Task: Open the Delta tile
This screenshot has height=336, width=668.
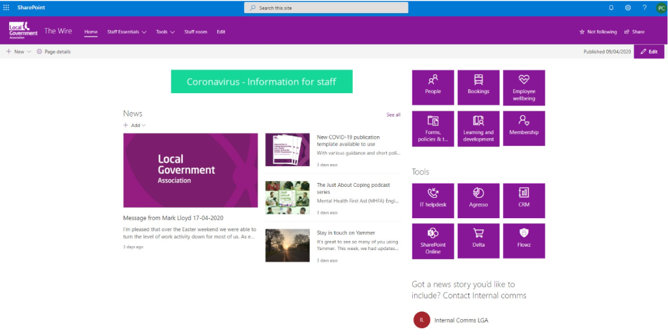Action: [x=478, y=241]
